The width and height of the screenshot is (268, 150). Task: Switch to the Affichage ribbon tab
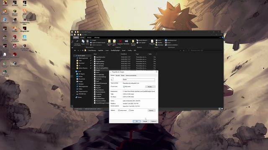tap(97, 37)
